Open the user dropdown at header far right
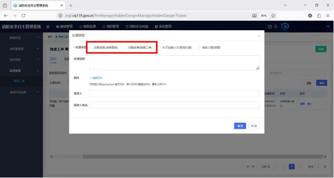This screenshot has height=178, width=334. point(327,26)
